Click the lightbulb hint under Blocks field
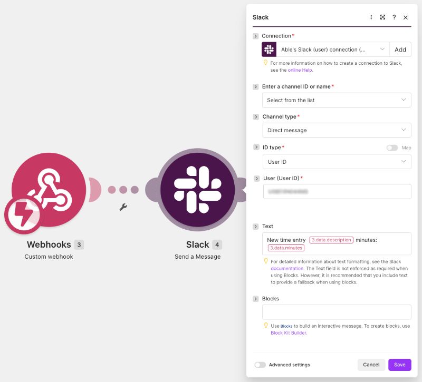This screenshot has width=422, height=382. (x=266, y=325)
